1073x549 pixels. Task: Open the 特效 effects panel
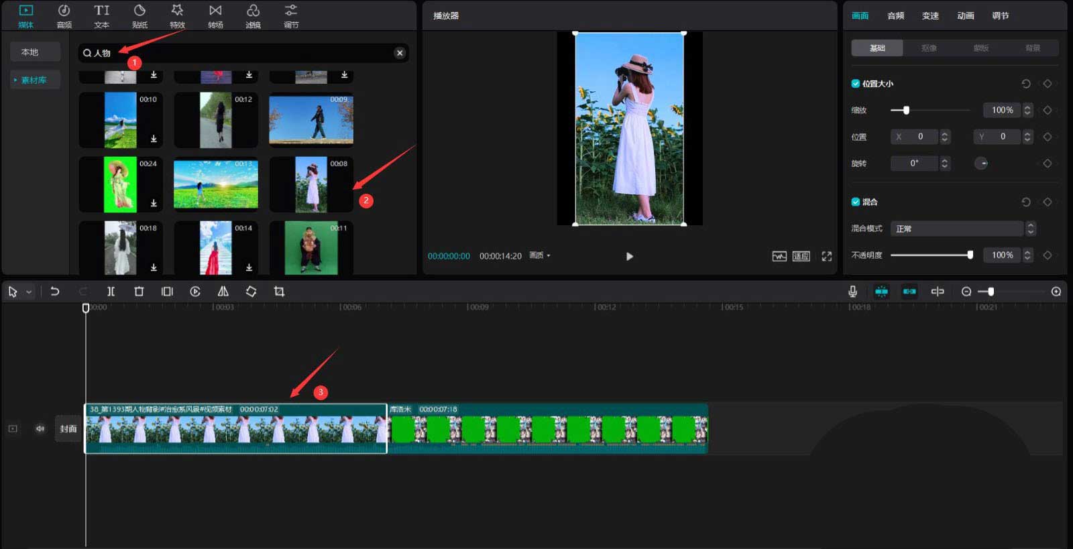(x=177, y=16)
